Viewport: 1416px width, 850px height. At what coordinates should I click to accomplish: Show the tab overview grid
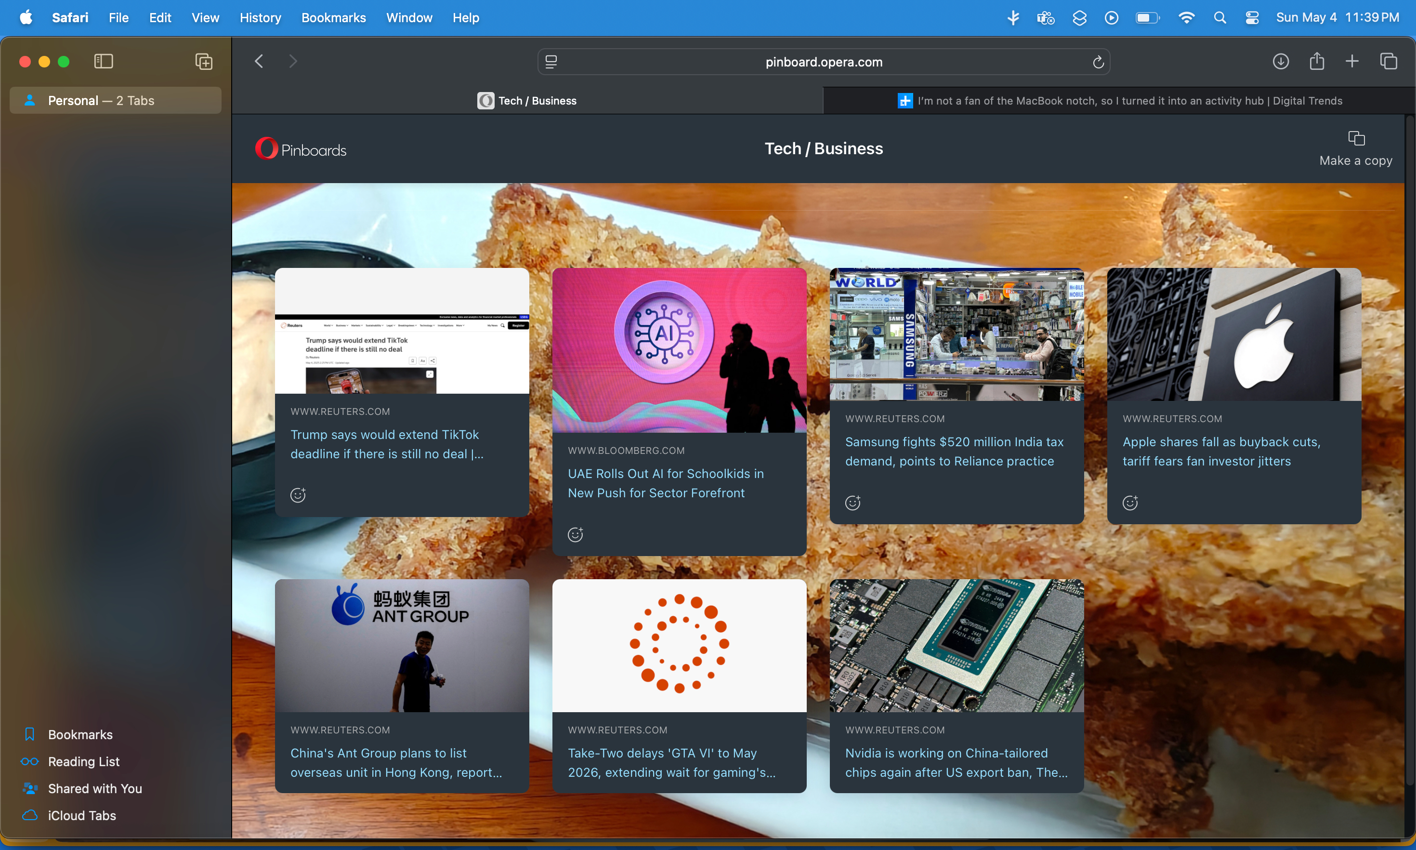coord(1389,61)
